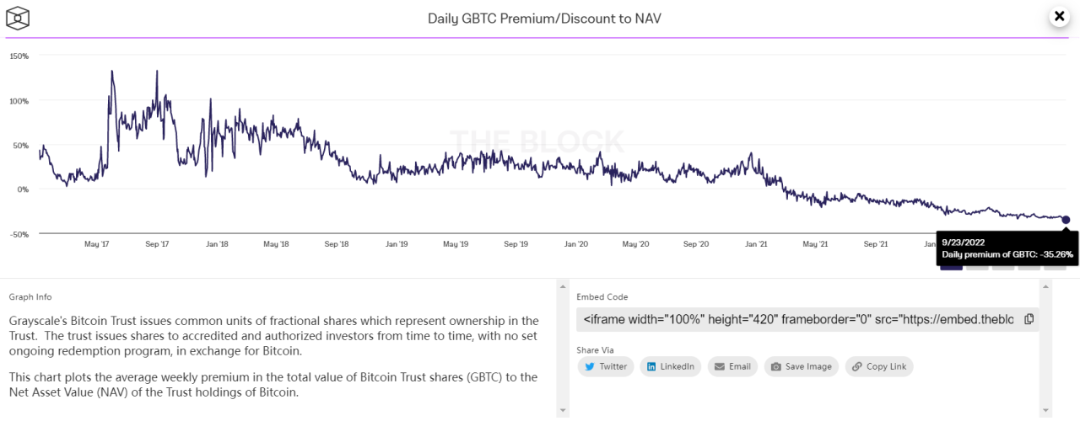Click the Sep '18 x-axis label
The image size is (1080, 437).
[336, 244]
